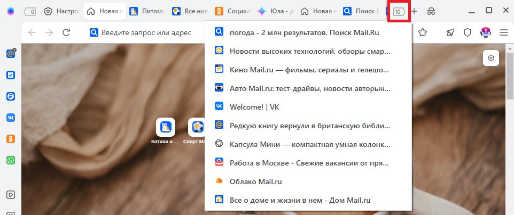Open the hamburger main menu
514x215 pixels.
click(x=503, y=32)
